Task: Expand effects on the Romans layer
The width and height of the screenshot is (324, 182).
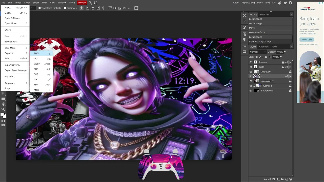Action: pos(290,62)
